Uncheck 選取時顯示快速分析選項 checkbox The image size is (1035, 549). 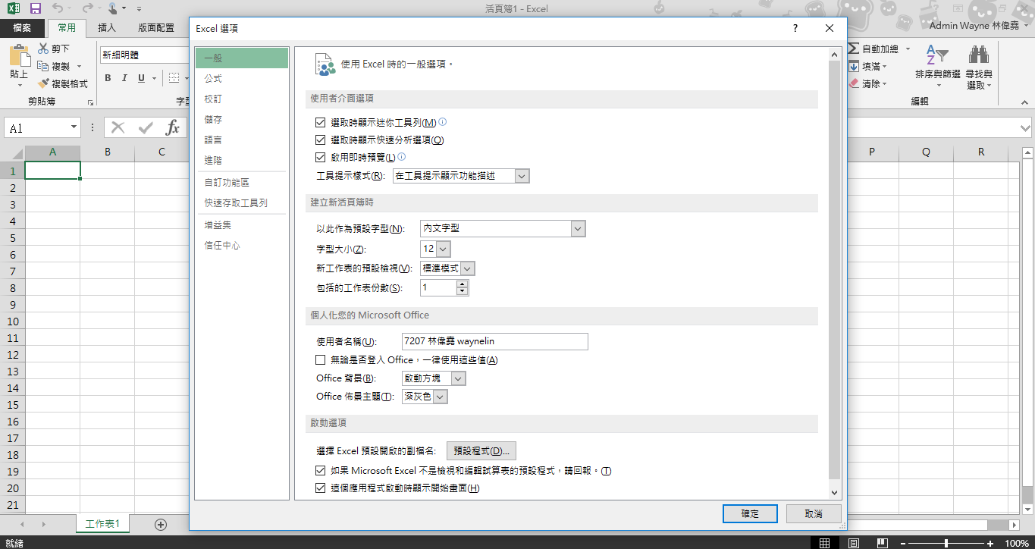(x=320, y=140)
